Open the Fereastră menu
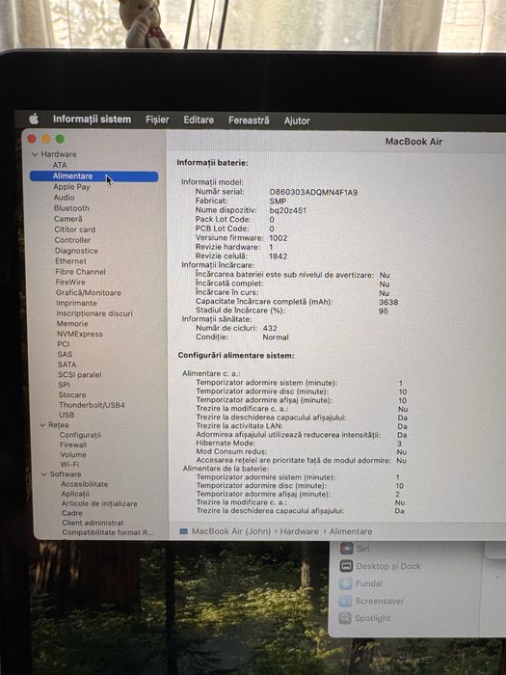506x675 pixels. [x=249, y=121]
